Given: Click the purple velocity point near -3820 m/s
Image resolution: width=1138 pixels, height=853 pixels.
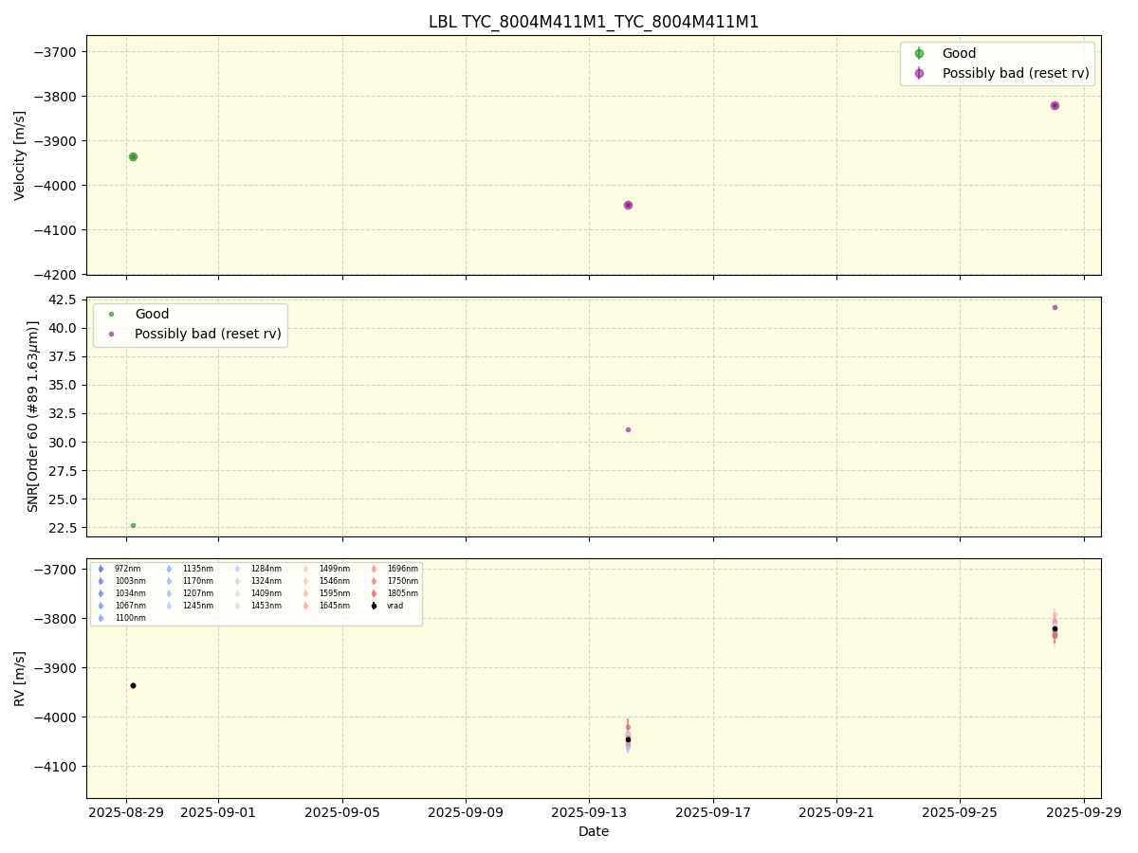Looking at the screenshot, I should (x=1055, y=105).
